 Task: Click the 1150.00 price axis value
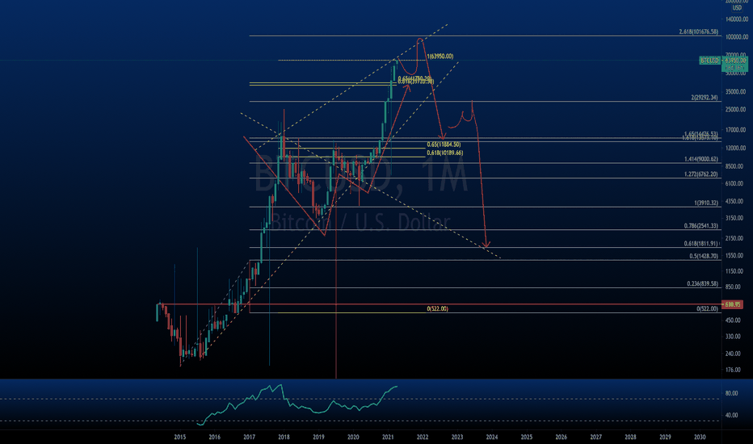tap(736, 271)
